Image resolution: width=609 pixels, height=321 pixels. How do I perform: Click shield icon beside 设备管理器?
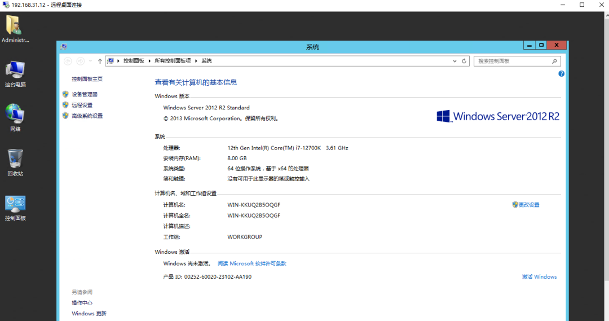[x=65, y=94]
